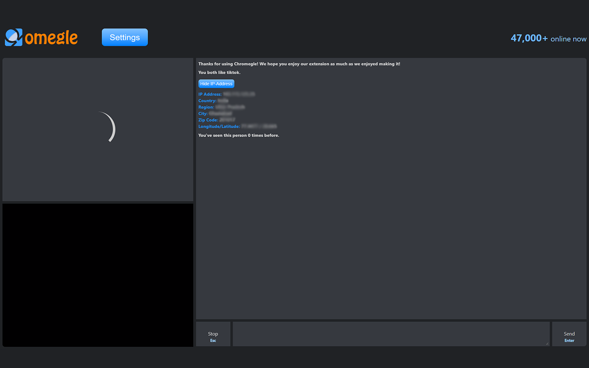Click the Longitude/Latitude info line
The image size is (589, 368).
pyautogui.click(x=238, y=126)
